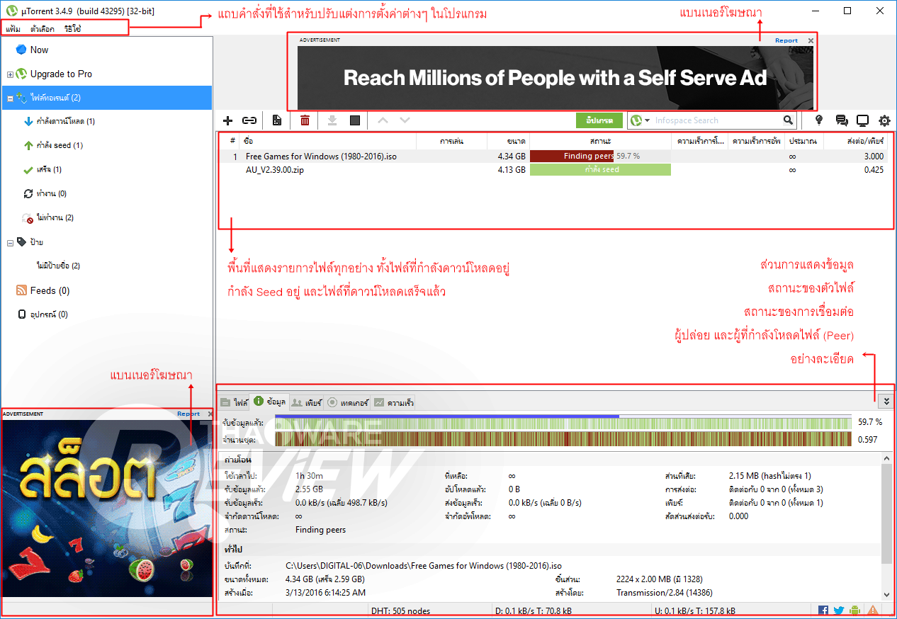Click the chat bubbles icon in toolbar
897x619 pixels.
click(842, 120)
